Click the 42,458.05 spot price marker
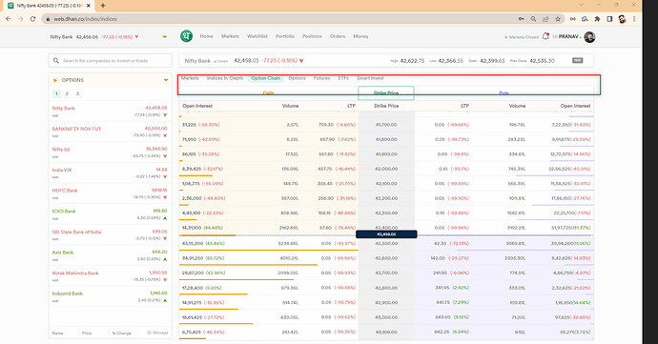 [386, 234]
